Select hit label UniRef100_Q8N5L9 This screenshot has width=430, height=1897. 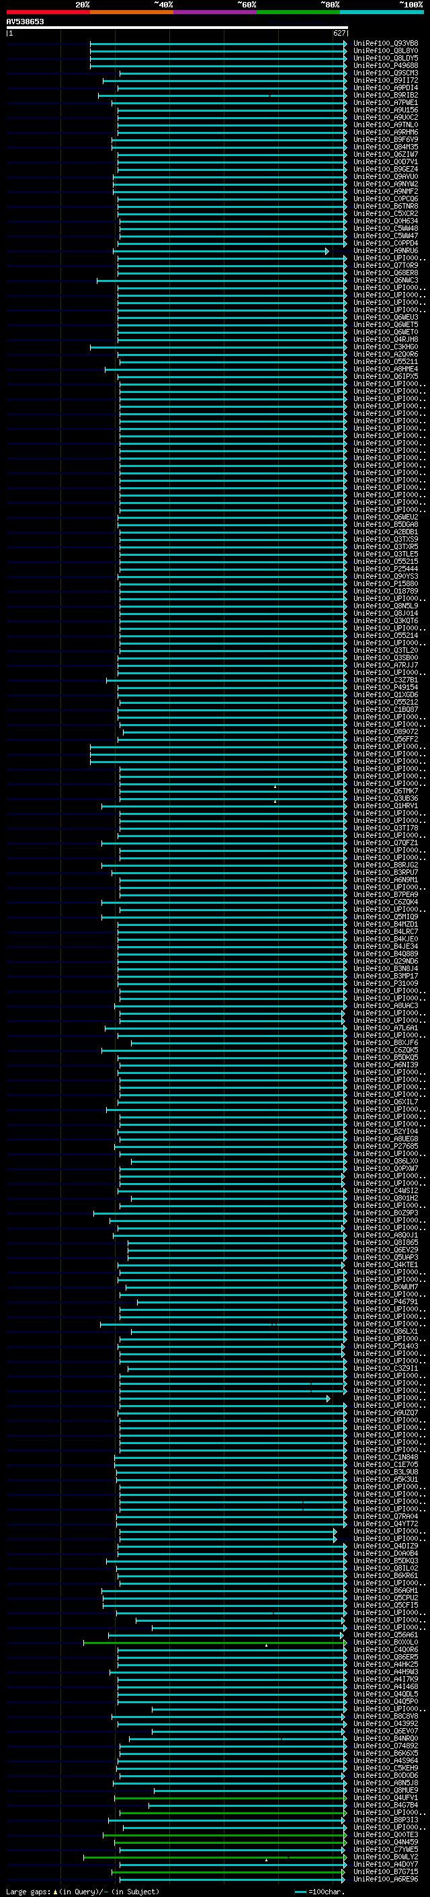(386, 606)
